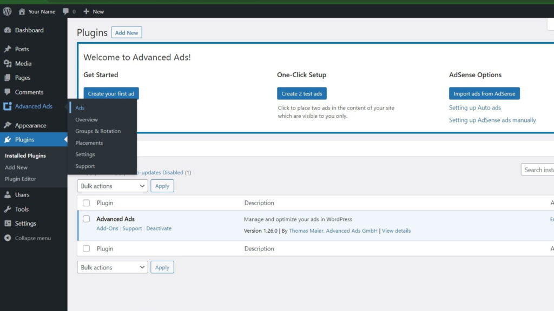Open Ads in Advanced Ads flyout
The image size is (554, 311).
point(80,108)
